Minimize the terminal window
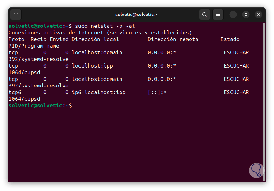The width and height of the screenshot is (274, 191). click(x=233, y=15)
